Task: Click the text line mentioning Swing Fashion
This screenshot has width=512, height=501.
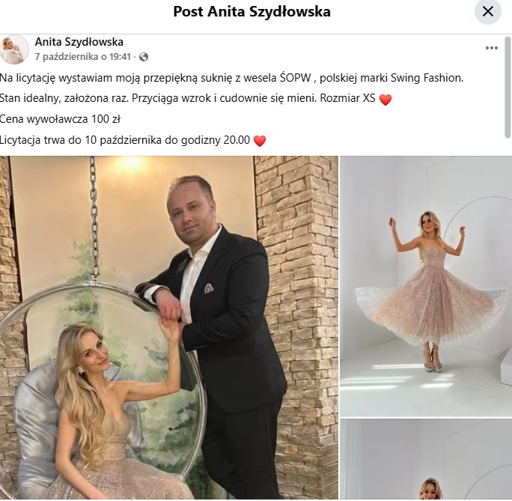Action: click(231, 78)
